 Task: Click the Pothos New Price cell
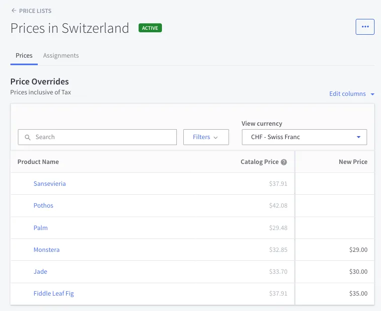(x=335, y=206)
